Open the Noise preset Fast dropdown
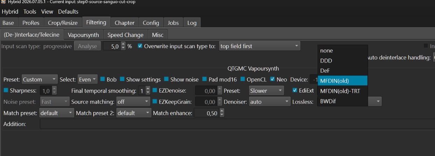Image resolution: width=435 pixels, height=156 pixels. (55, 102)
